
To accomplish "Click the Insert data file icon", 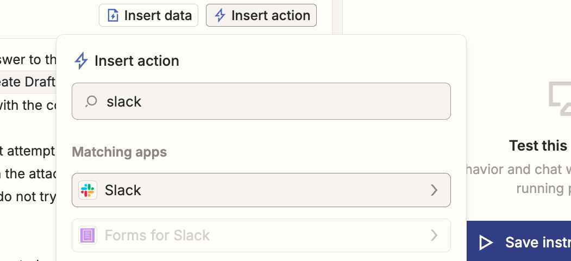I will click(x=113, y=15).
